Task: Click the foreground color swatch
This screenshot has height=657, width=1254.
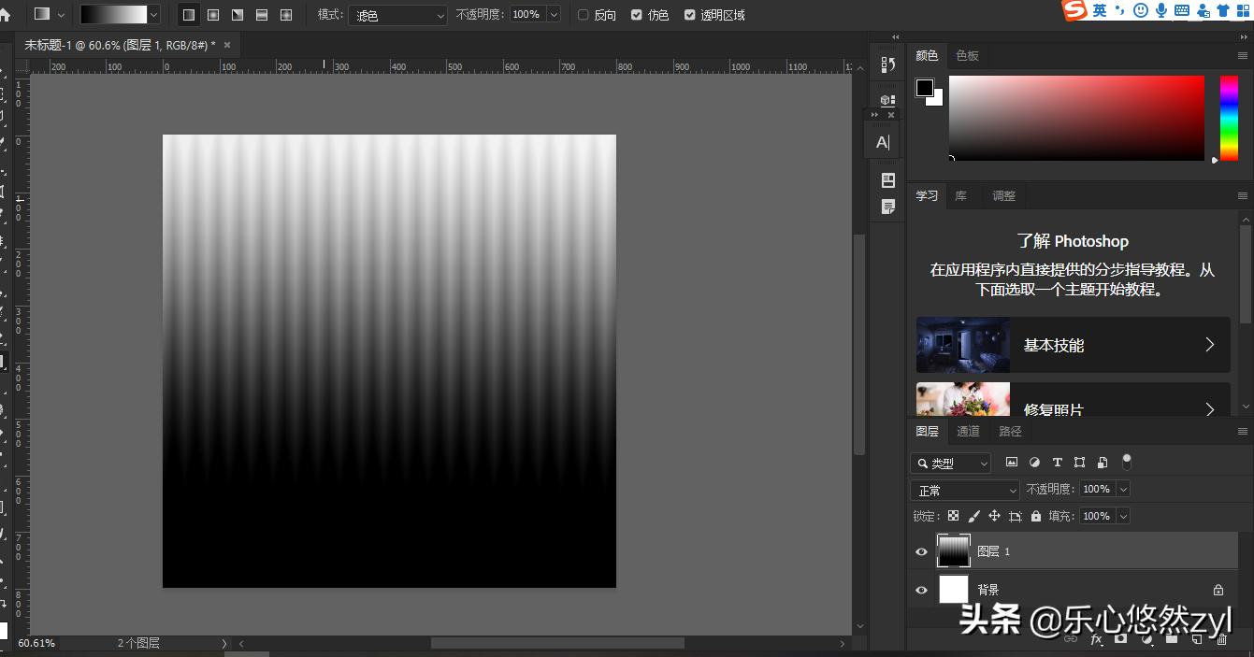Action: click(x=924, y=87)
